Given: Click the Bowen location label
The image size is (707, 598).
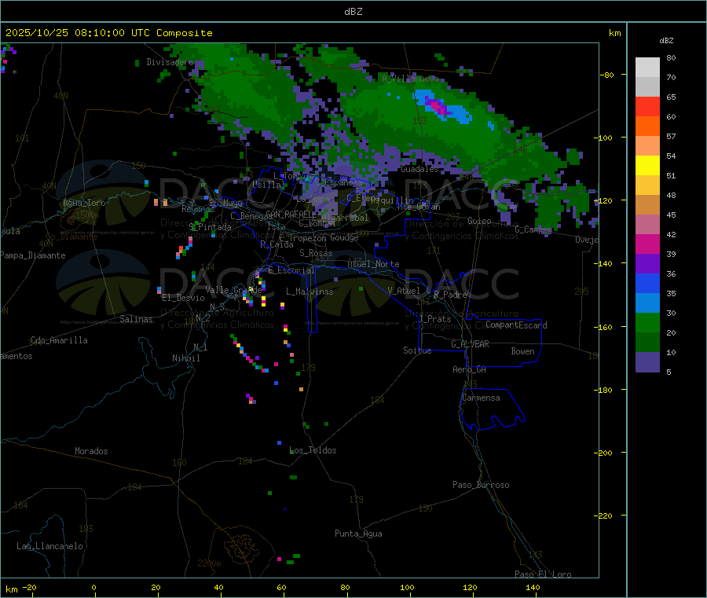Looking at the screenshot, I should 522,351.
